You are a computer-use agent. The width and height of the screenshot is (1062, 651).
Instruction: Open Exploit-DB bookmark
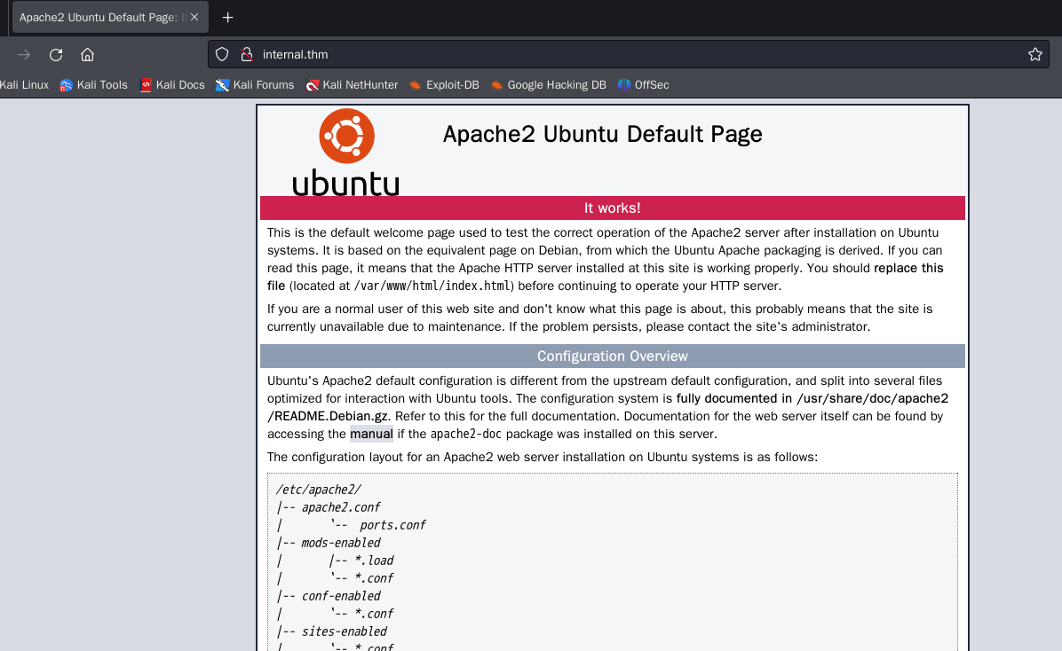point(444,85)
